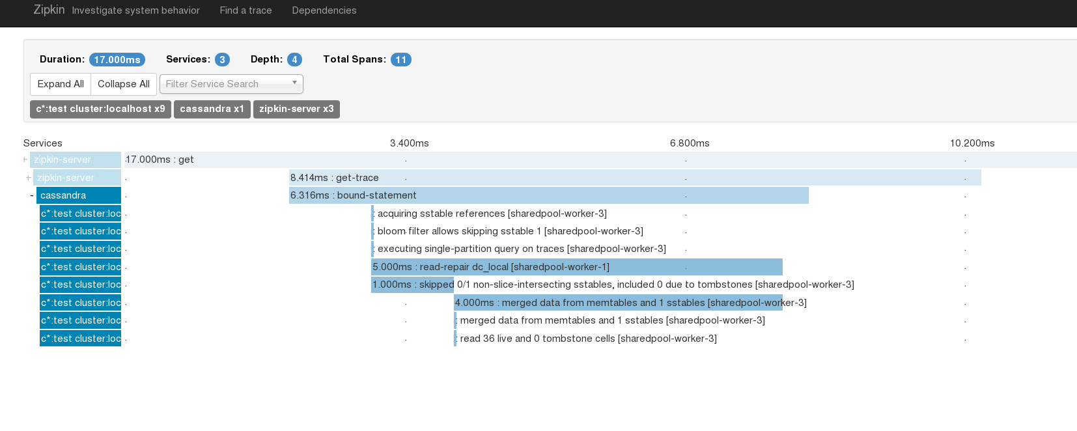Select the 4.000ms merged data span
Viewport: 1077px width, 431px height.
pyautogui.click(x=617, y=303)
